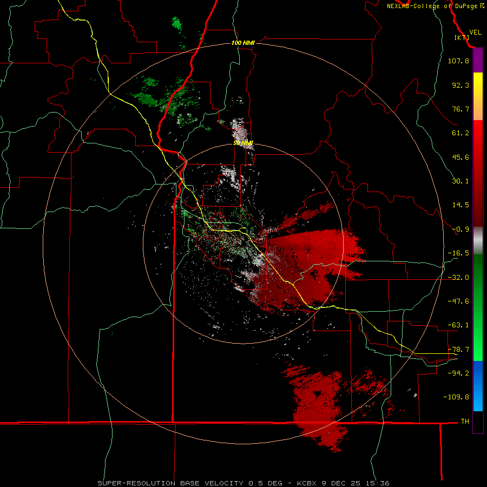This screenshot has width=487, height=487.
Task: Pick the purple segment of velocity color bar
Action: point(478,61)
